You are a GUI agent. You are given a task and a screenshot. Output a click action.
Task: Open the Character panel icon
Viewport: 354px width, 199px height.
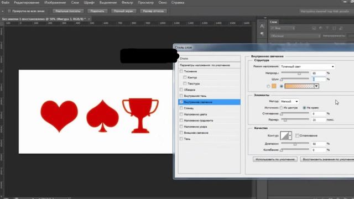(x=262, y=26)
